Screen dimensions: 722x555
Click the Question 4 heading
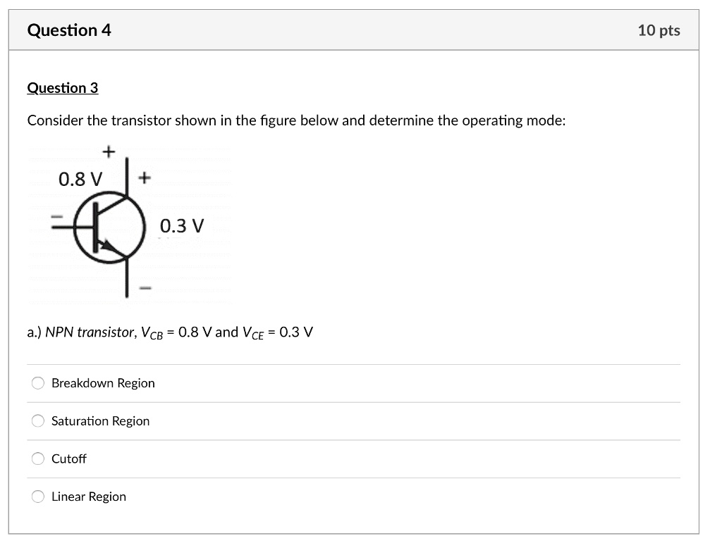pos(68,30)
